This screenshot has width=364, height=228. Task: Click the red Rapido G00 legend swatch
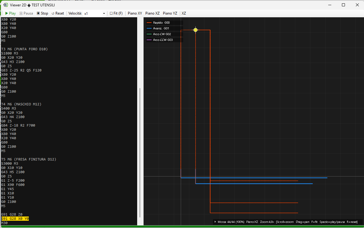tap(149, 23)
